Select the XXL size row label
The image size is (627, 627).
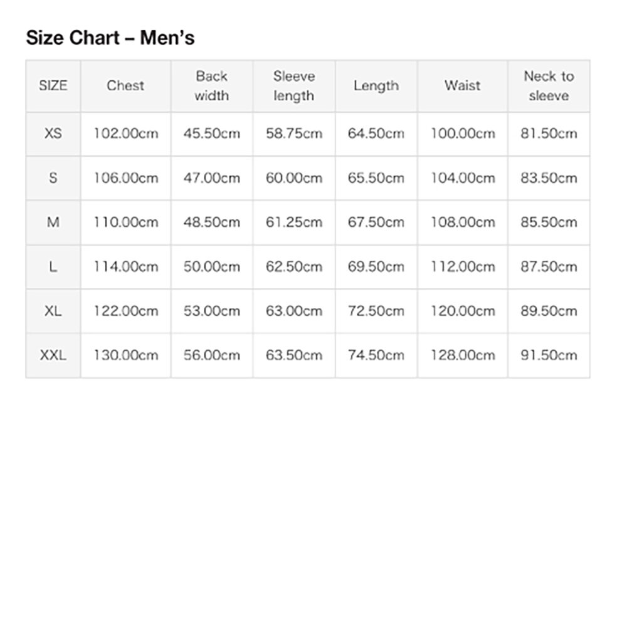click(x=53, y=356)
